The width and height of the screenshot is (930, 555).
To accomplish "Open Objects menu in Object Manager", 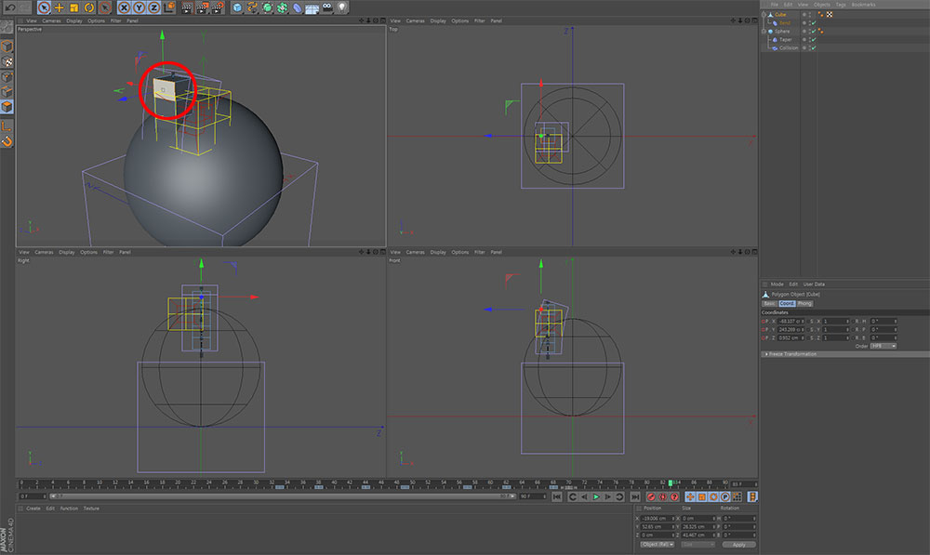I will point(822,4).
